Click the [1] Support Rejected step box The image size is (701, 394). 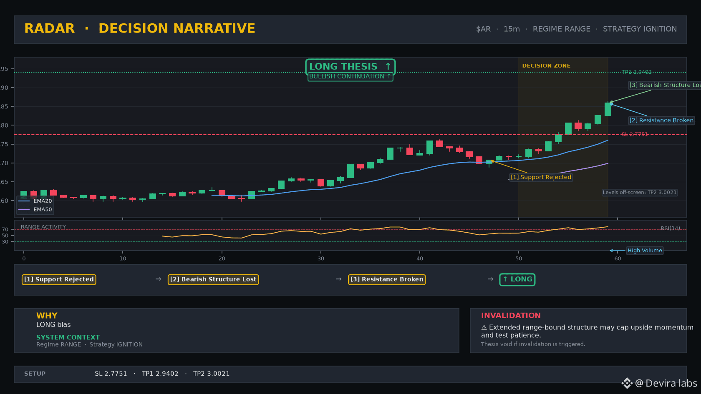coord(59,279)
